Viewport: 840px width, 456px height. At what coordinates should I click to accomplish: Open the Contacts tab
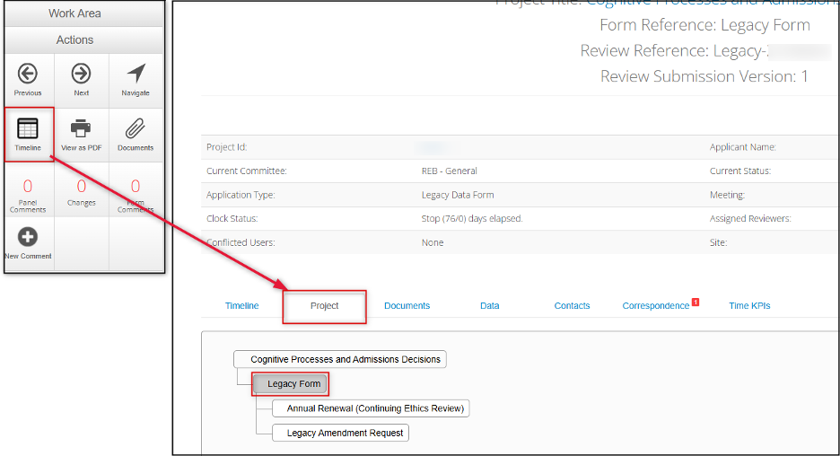click(572, 305)
